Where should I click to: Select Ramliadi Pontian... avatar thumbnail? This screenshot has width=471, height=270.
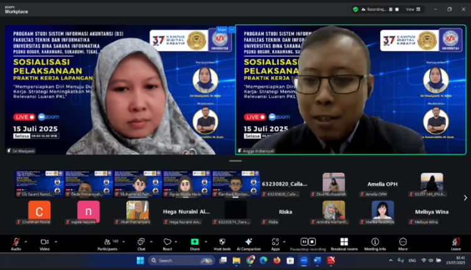click(x=235, y=184)
